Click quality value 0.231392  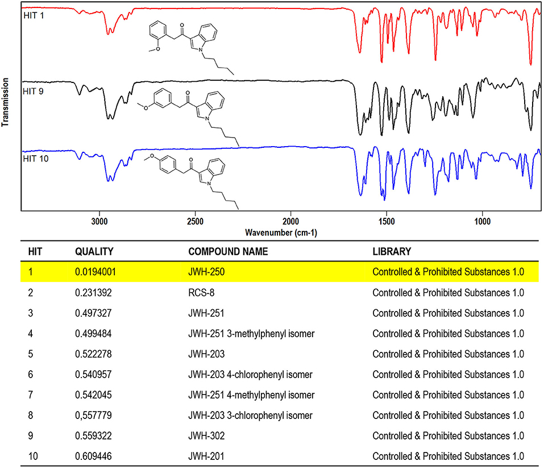pos(93,292)
